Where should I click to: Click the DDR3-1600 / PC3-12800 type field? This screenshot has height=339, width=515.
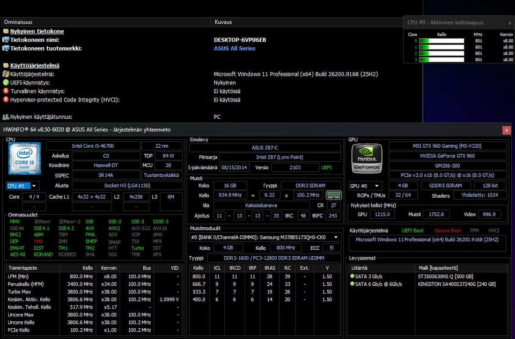(x=274, y=258)
